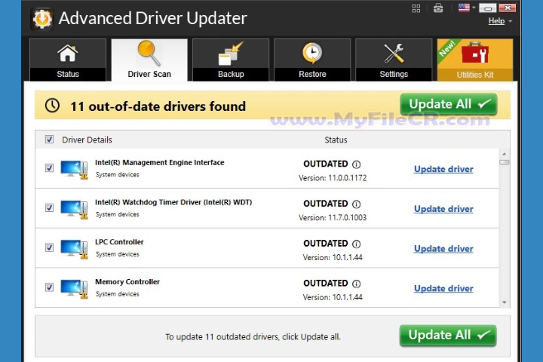Click the Memory Controller device icon

click(x=74, y=289)
